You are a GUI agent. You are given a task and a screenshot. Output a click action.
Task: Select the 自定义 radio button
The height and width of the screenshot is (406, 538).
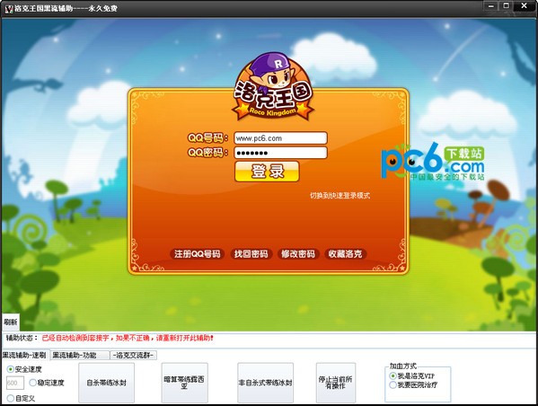21,399
